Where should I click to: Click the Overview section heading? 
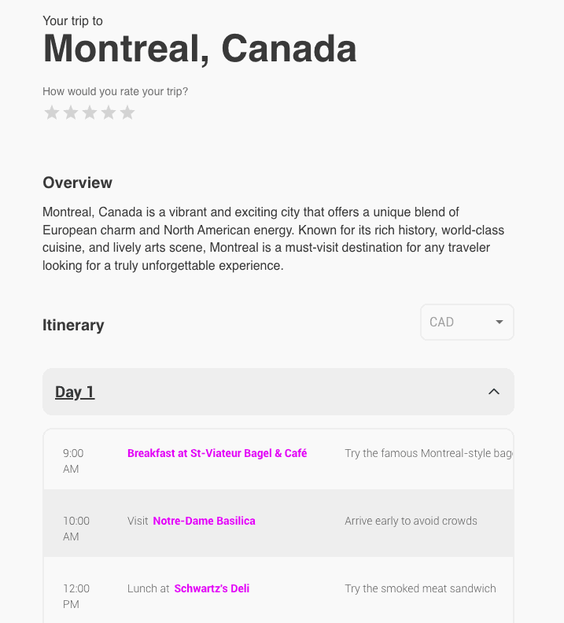(x=77, y=182)
